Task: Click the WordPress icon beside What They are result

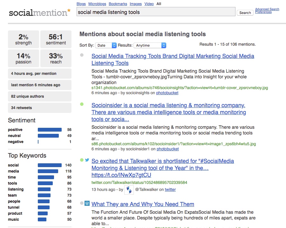Action: coord(87,203)
